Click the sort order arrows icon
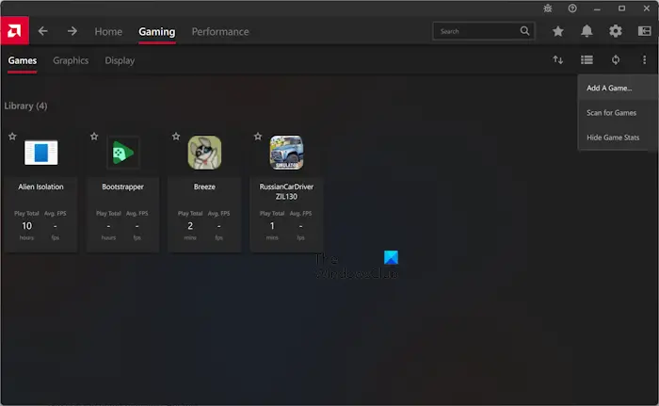The image size is (659, 406). 557,60
